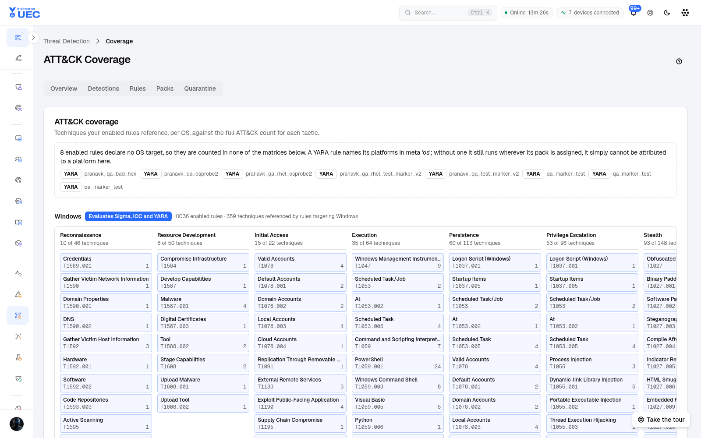
Task: Open the triangle-with-bell alerts sidebar icon
Action: (18, 294)
